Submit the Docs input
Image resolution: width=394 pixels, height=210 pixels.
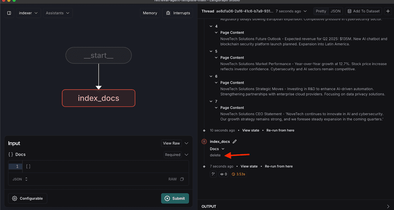tap(175, 198)
